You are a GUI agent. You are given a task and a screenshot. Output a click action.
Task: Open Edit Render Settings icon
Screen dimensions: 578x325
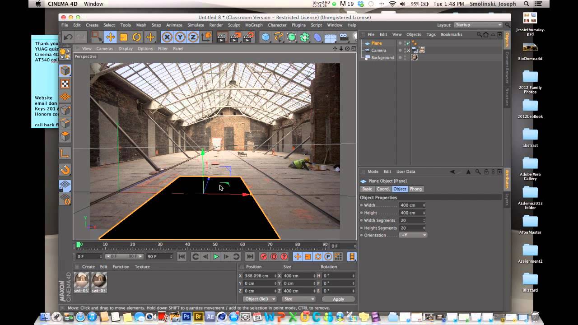(x=248, y=37)
